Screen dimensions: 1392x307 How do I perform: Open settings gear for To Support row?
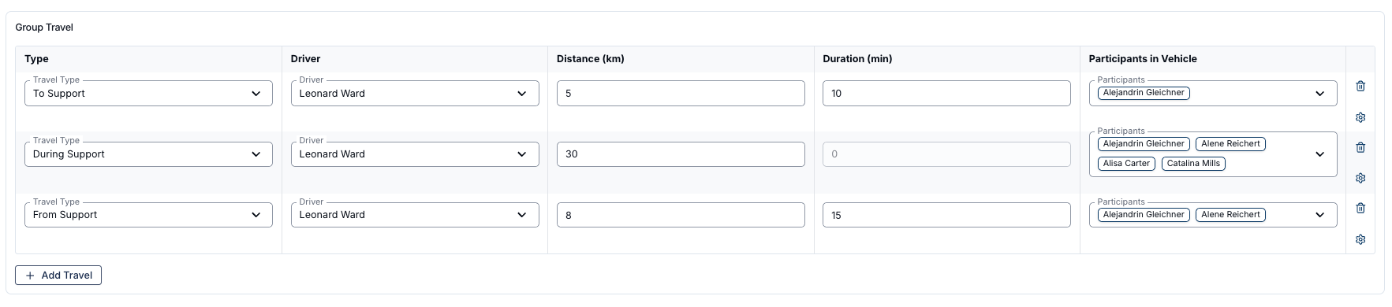(1360, 117)
